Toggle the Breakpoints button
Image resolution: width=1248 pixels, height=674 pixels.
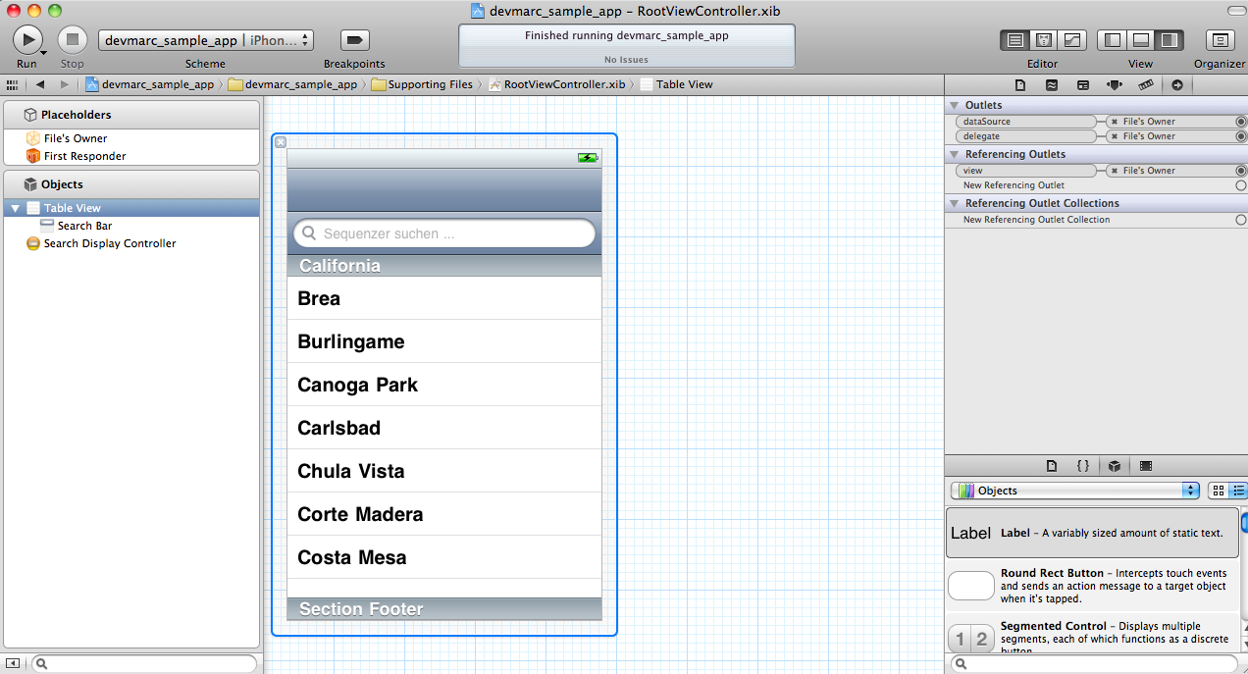tap(353, 39)
